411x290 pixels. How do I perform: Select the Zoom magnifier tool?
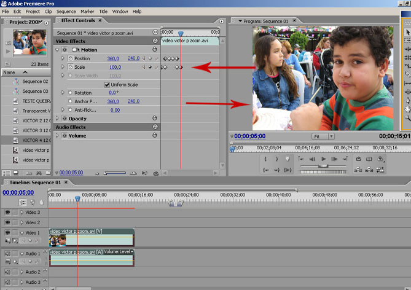pos(407,117)
